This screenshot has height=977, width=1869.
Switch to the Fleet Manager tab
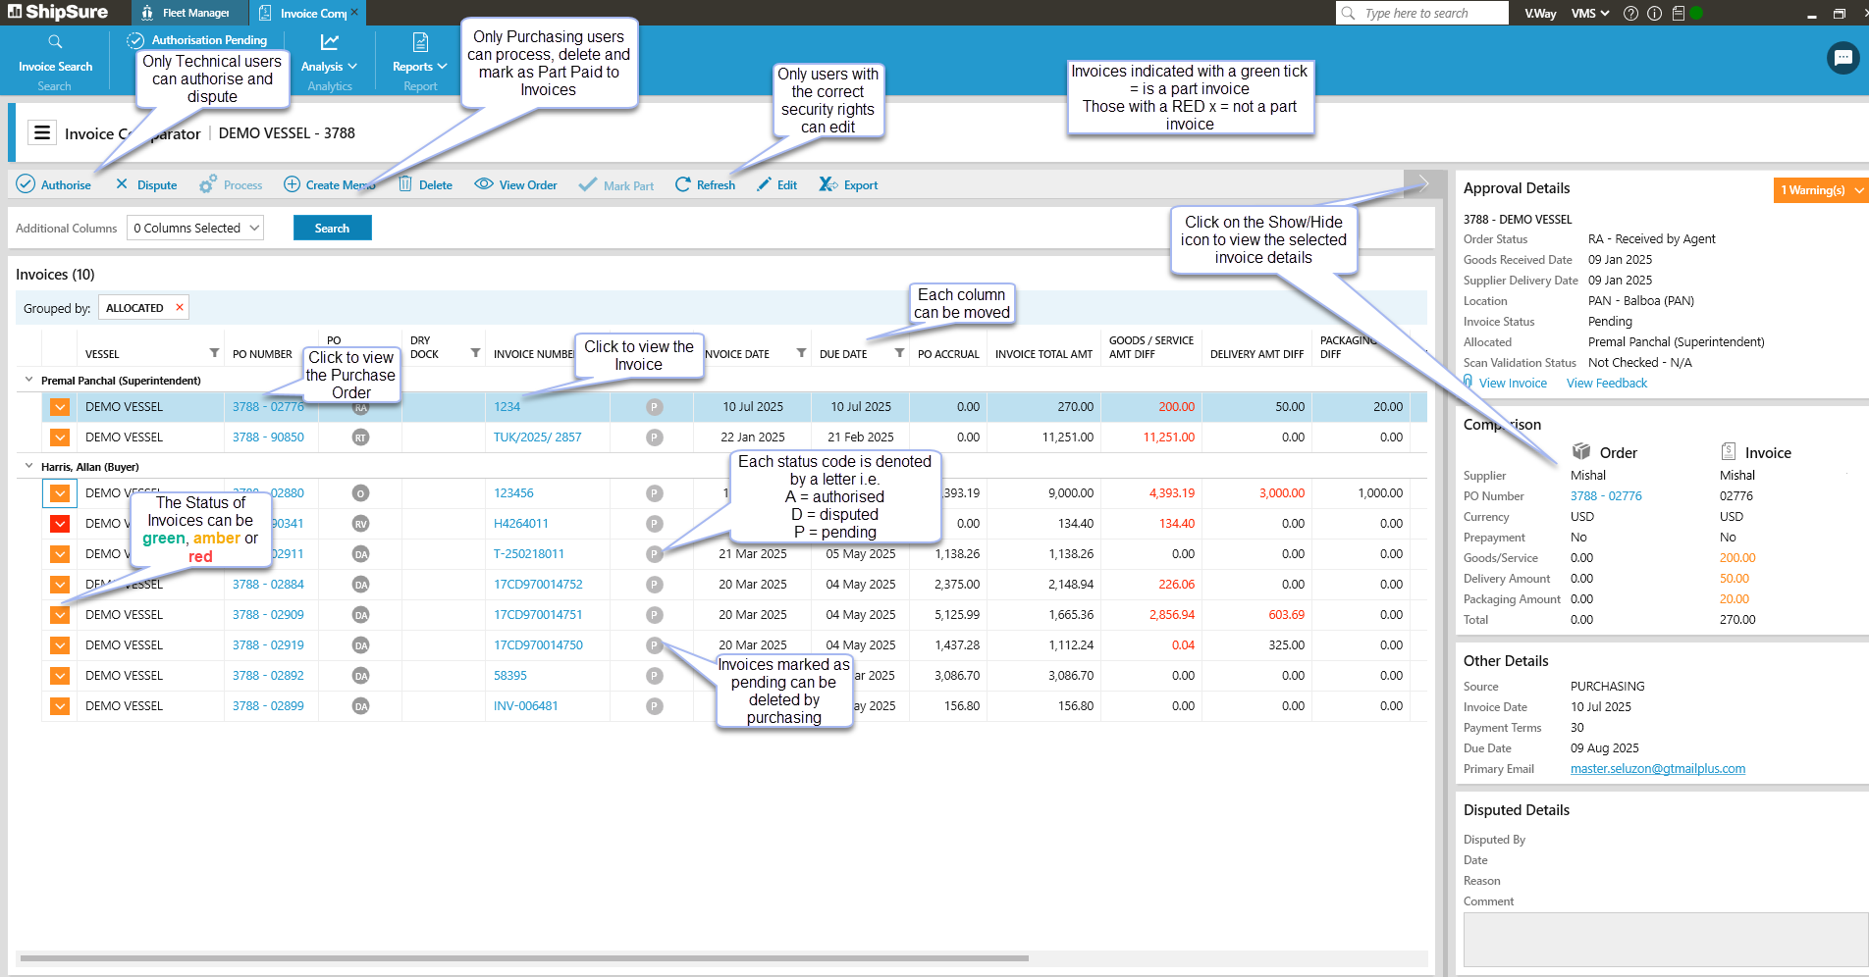point(187,13)
